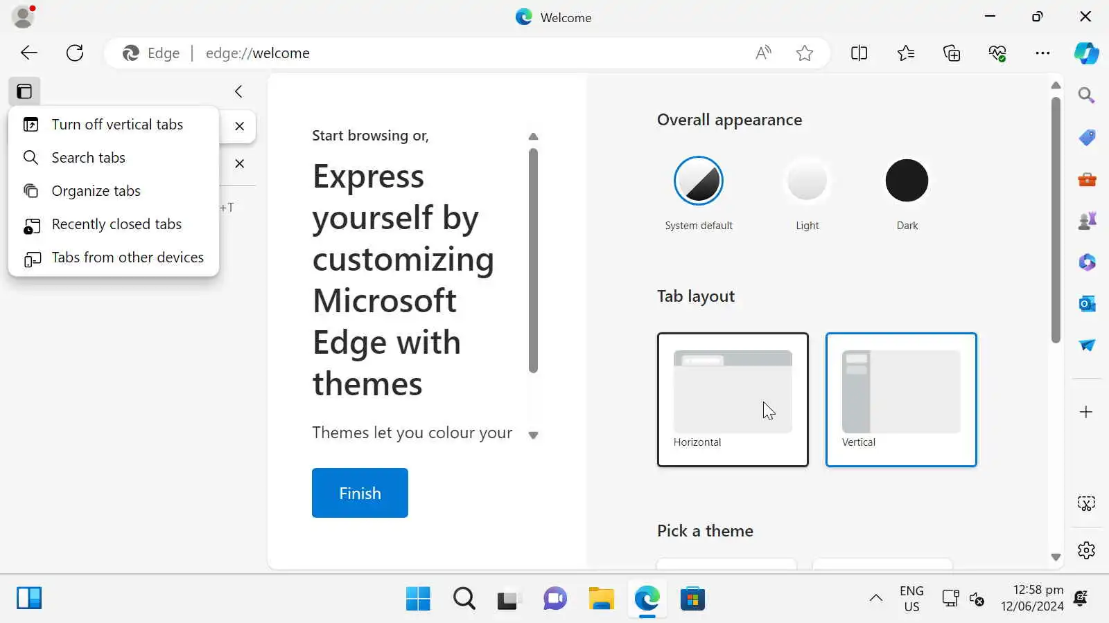Open Chat app on taskbar

tap(555, 599)
